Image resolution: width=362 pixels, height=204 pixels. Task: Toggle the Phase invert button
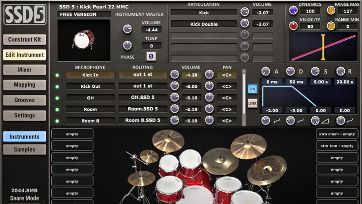coord(151,57)
